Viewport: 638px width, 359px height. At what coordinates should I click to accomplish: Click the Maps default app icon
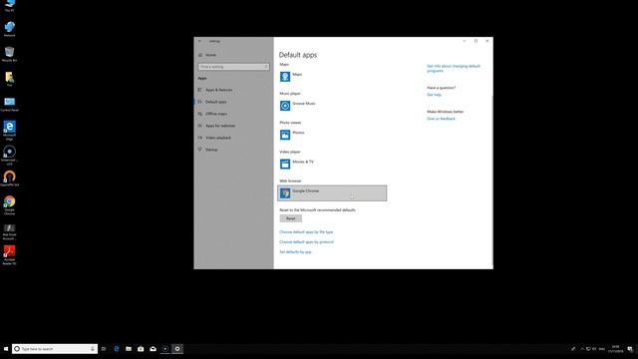point(285,77)
